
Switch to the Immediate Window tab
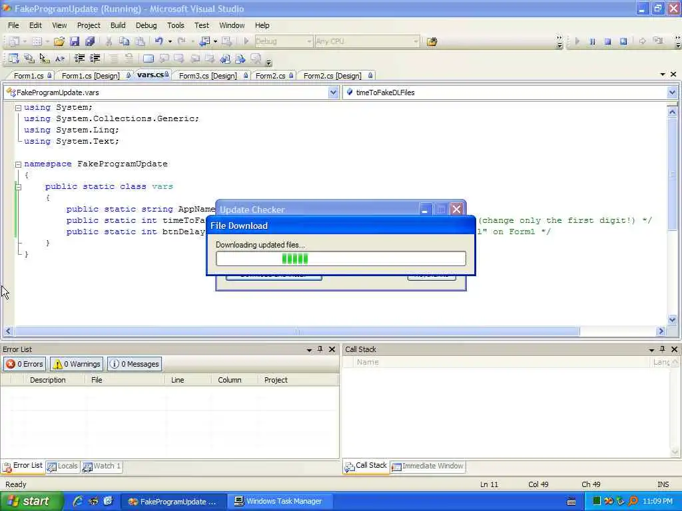tap(428, 466)
